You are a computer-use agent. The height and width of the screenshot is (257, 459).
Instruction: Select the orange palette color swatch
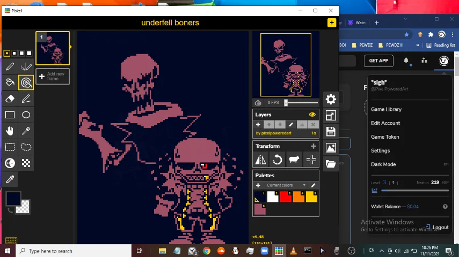298,197
